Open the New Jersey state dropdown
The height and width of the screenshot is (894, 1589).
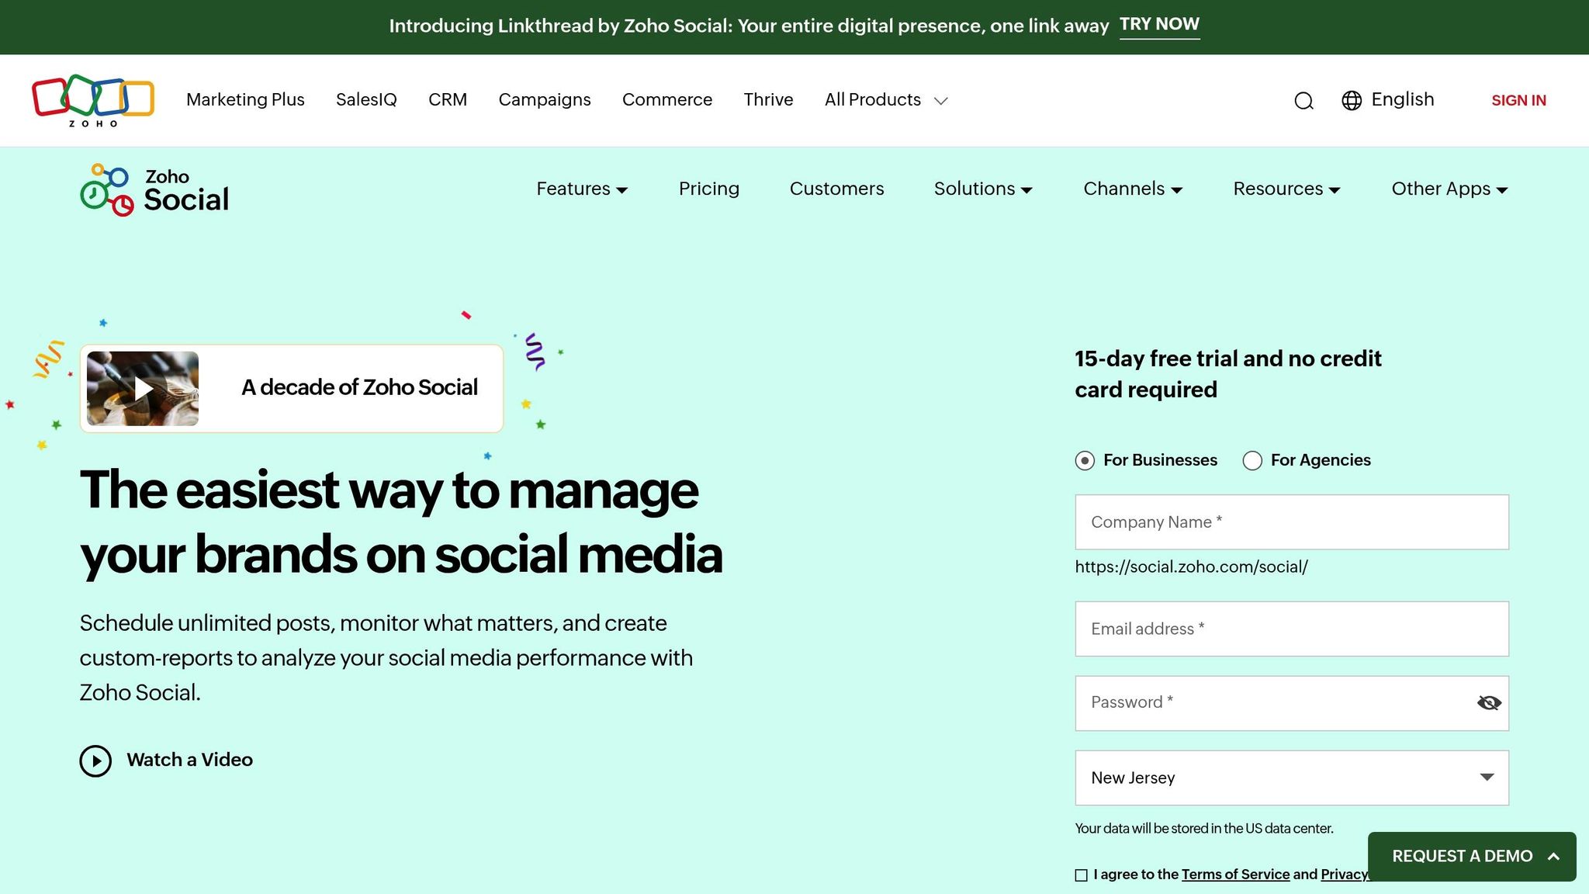click(1291, 778)
